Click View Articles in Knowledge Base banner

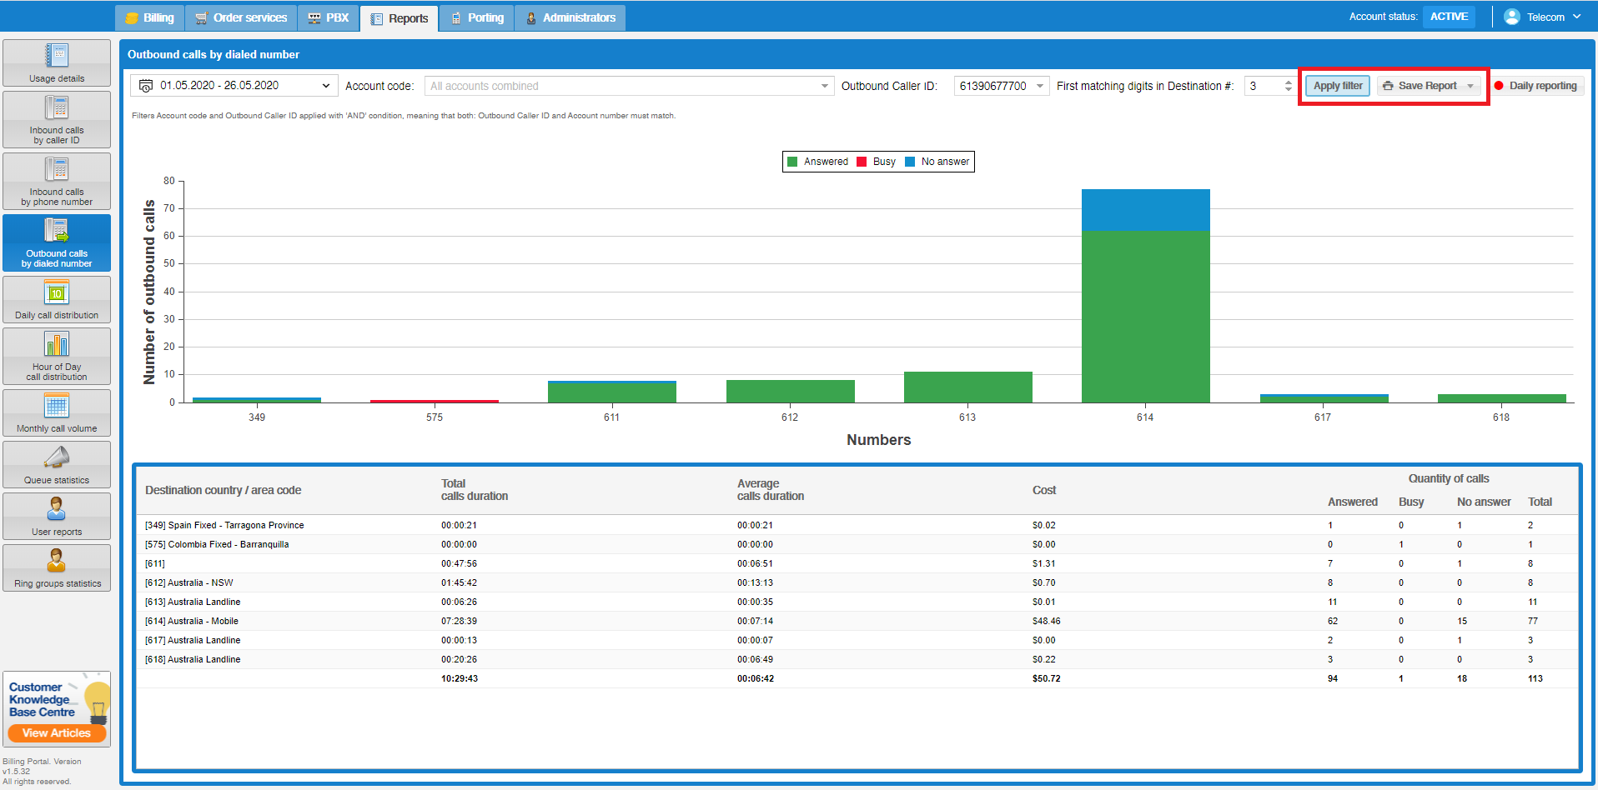tap(57, 733)
